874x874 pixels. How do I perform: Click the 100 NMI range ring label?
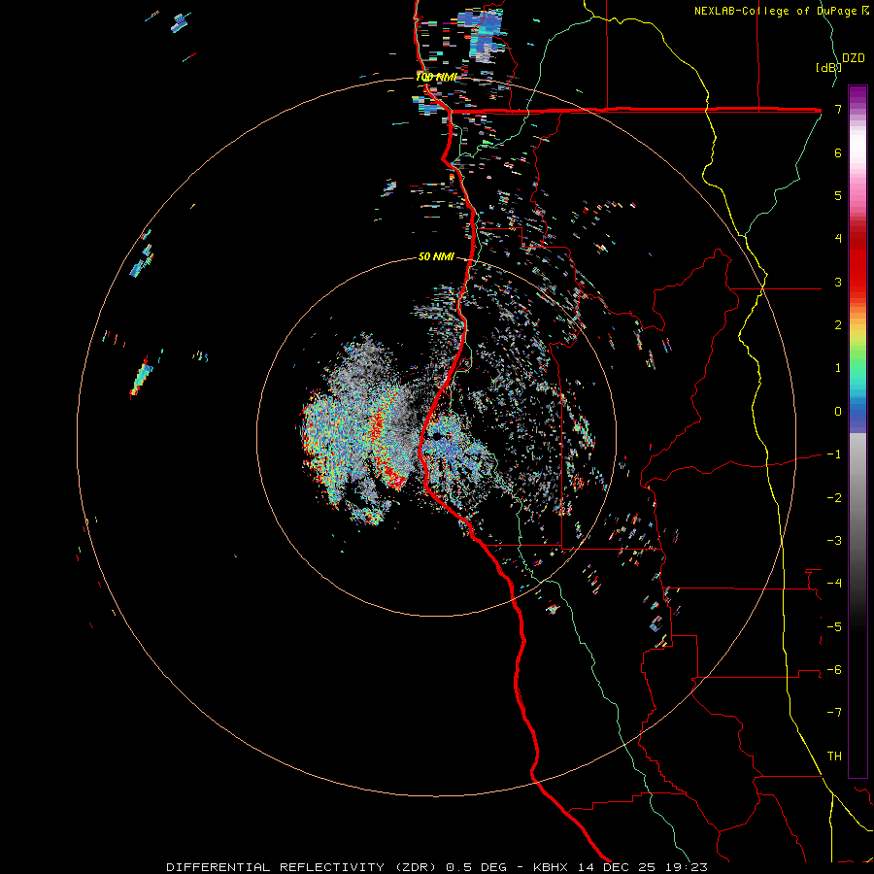click(436, 77)
